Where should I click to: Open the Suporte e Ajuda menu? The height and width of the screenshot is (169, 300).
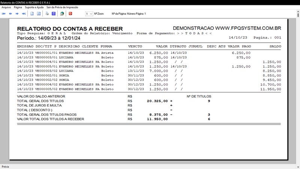click(x=34, y=7)
